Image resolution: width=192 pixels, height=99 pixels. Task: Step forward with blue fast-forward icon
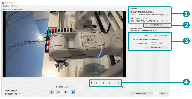click(x=66, y=92)
